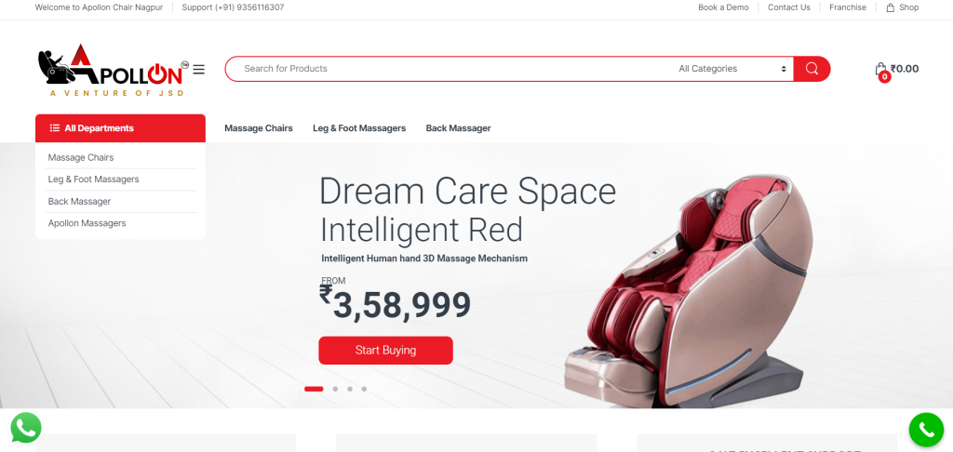Jump to the third carousel slide dot
The height and width of the screenshot is (452, 953).
[350, 389]
